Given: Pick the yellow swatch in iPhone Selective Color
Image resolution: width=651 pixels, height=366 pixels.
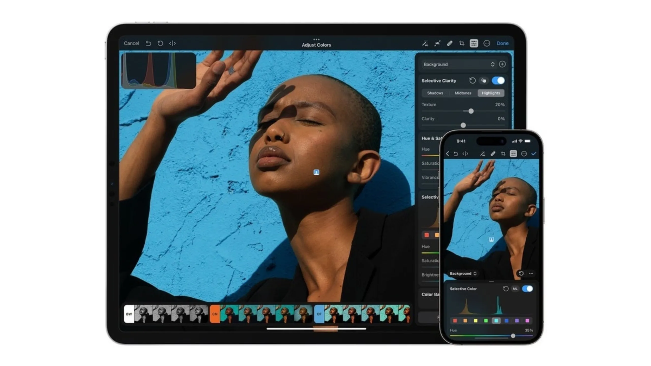Looking at the screenshot, I should coord(476,321).
